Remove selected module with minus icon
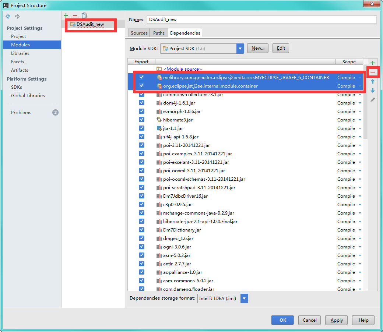This screenshot has width=383, height=332. 75,15
